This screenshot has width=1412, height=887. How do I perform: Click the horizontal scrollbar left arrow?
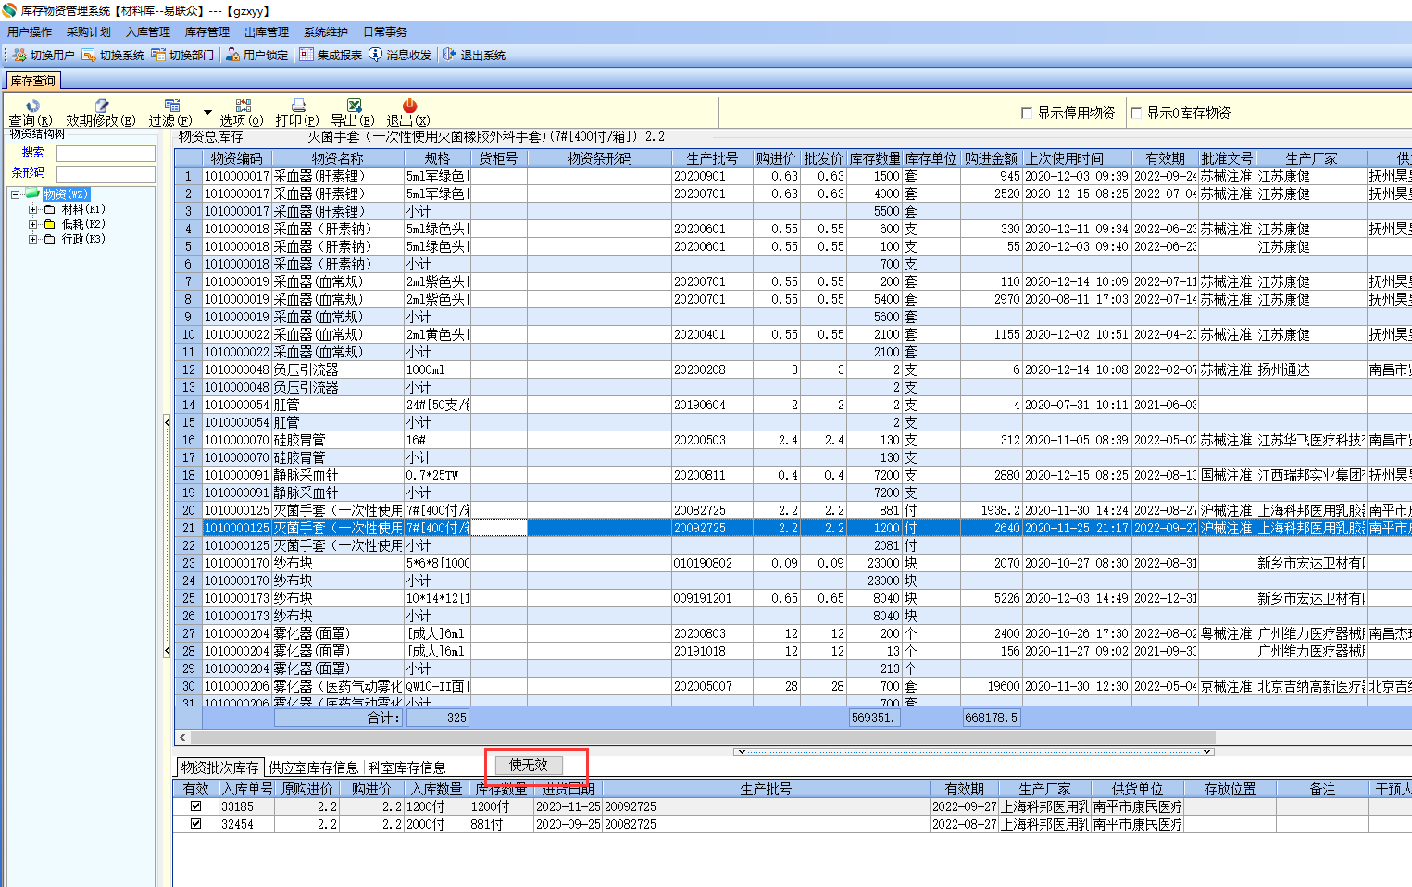[182, 738]
